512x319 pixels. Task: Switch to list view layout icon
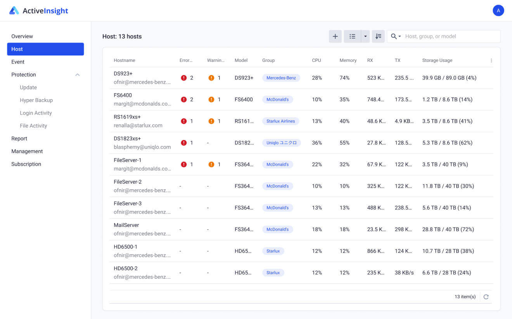tap(352, 36)
